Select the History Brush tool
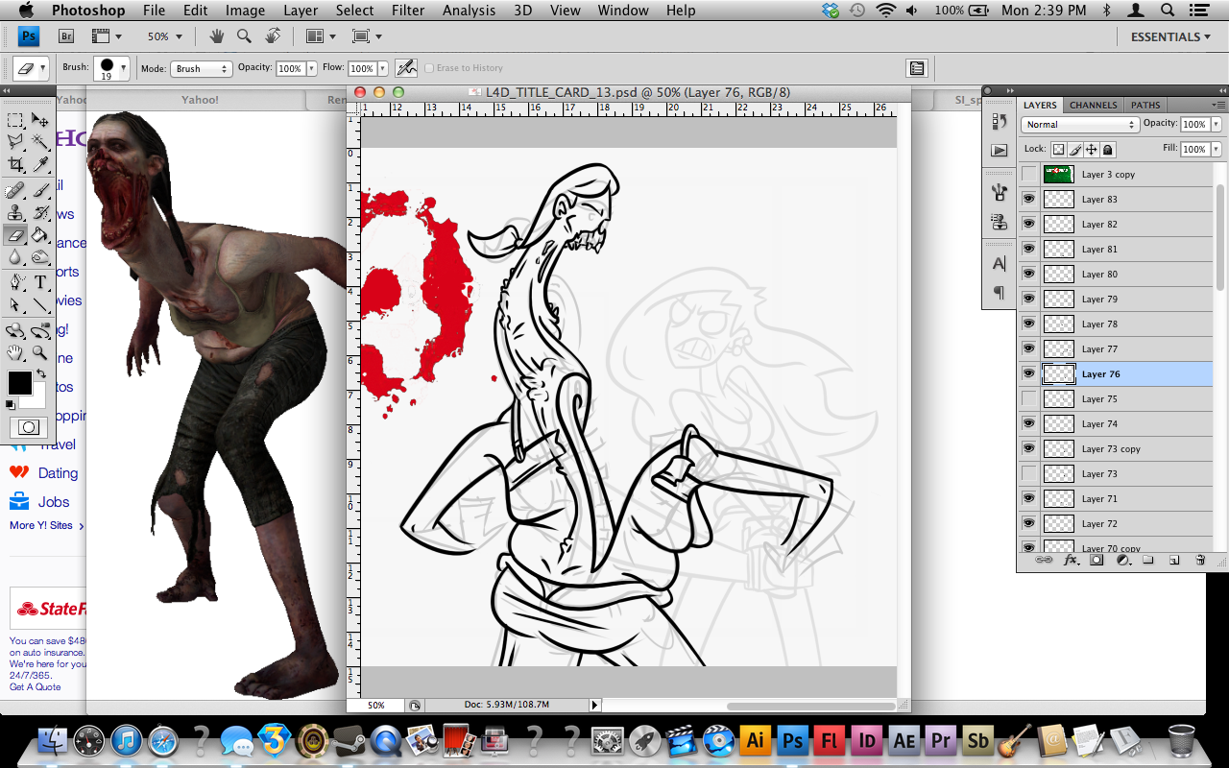The height and width of the screenshot is (768, 1229). (x=40, y=212)
